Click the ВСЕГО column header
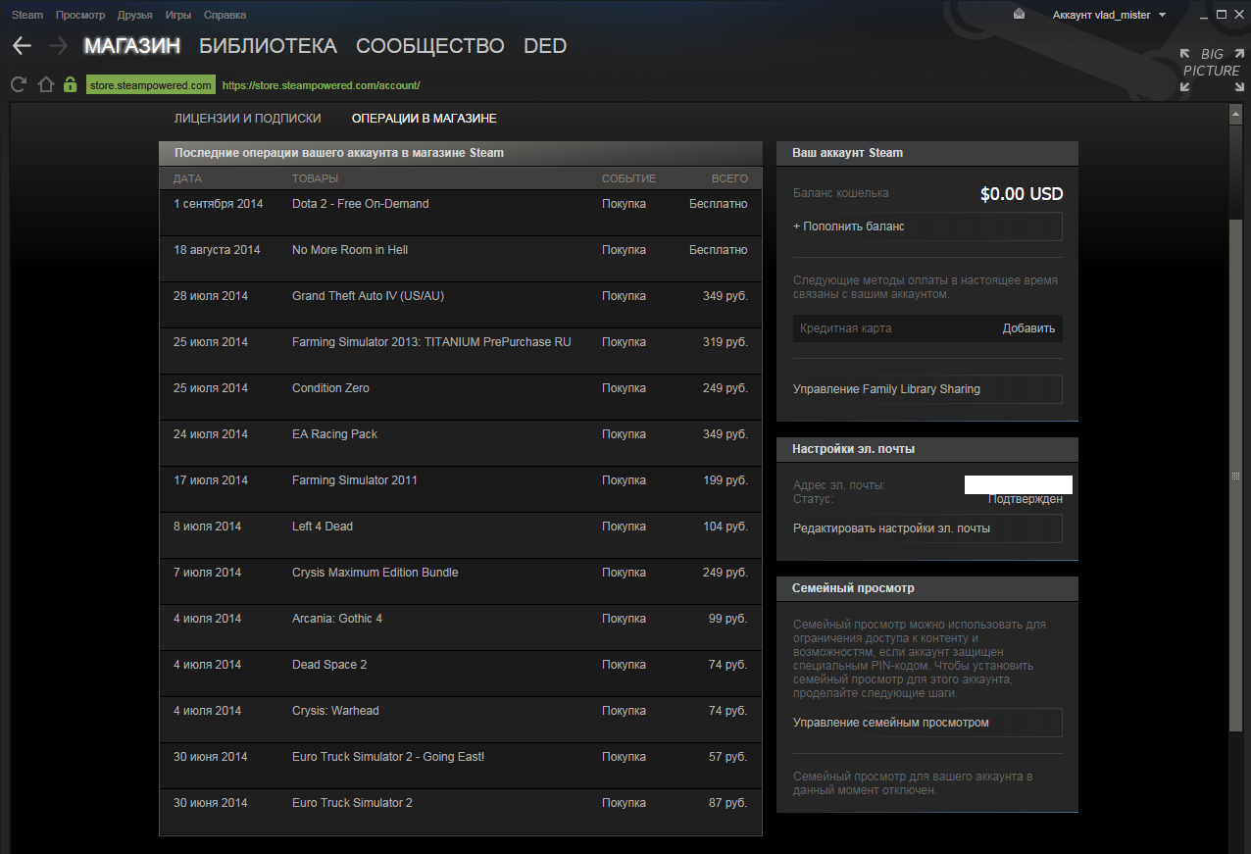 (729, 178)
